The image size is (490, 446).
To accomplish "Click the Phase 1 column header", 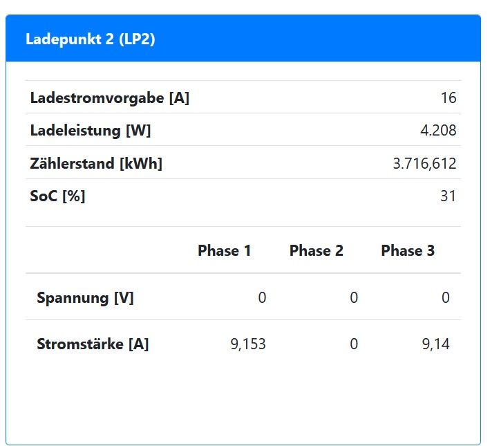I will pos(224,251).
